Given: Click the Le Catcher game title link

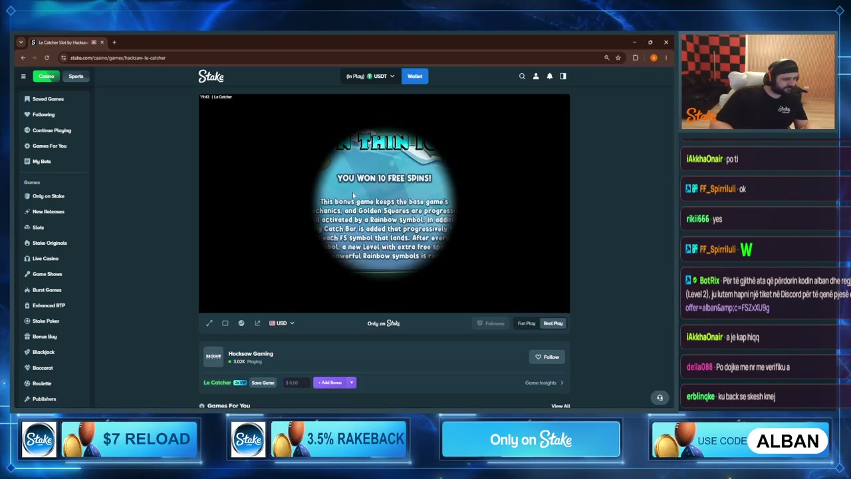Looking at the screenshot, I should pyautogui.click(x=217, y=383).
